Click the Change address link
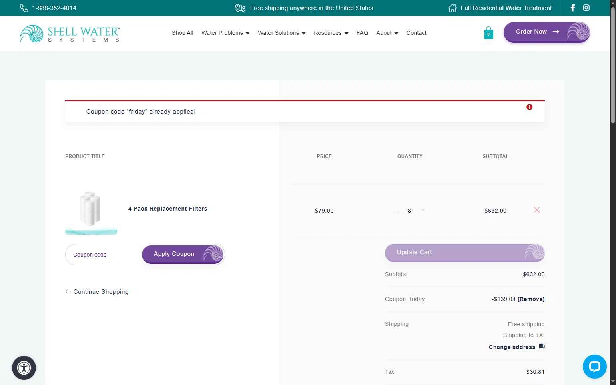The height and width of the screenshot is (385, 616). click(512, 347)
